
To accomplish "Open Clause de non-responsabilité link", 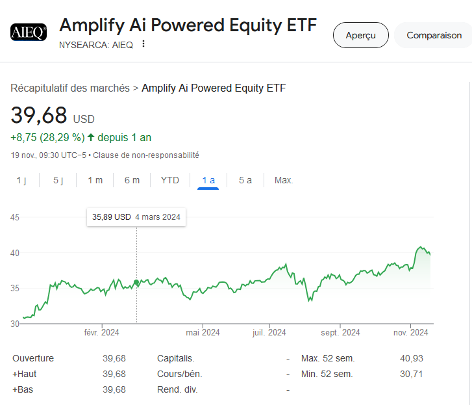I will coord(146,155).
